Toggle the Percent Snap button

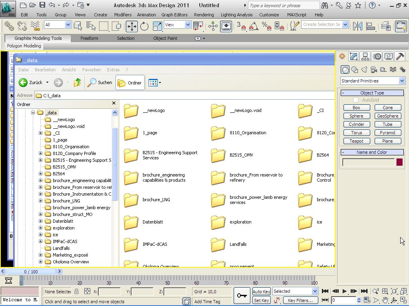coord(266,26)
